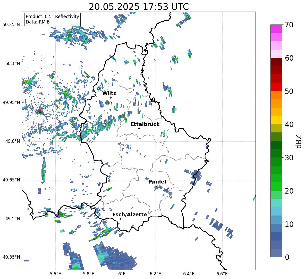Click the 5.8°E longitude label
Screen dimensions: 305x279
(x=89, y=274)
